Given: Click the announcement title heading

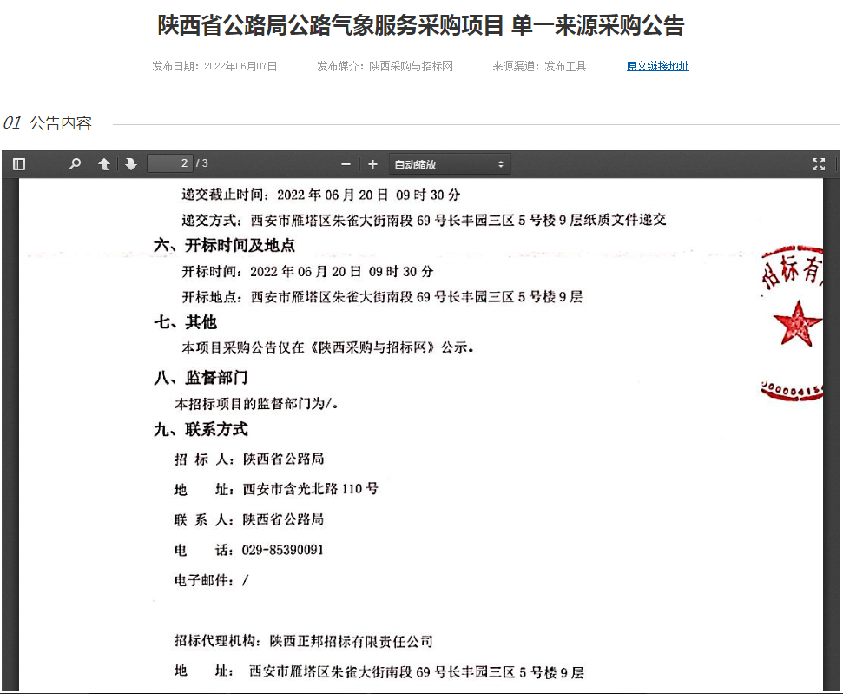Looking at the screenshot, I should (420, 26).
